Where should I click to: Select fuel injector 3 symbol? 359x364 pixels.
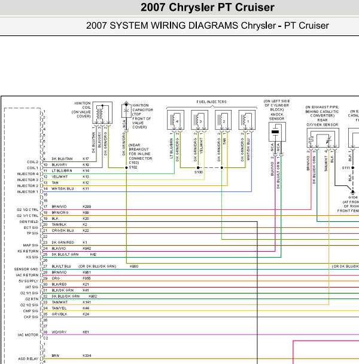tap(200, 120)
